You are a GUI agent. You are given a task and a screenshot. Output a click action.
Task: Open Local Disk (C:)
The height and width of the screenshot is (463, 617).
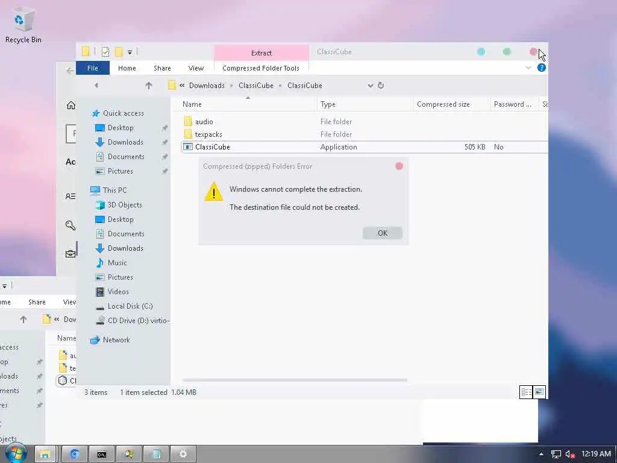(x=130, y=306)
